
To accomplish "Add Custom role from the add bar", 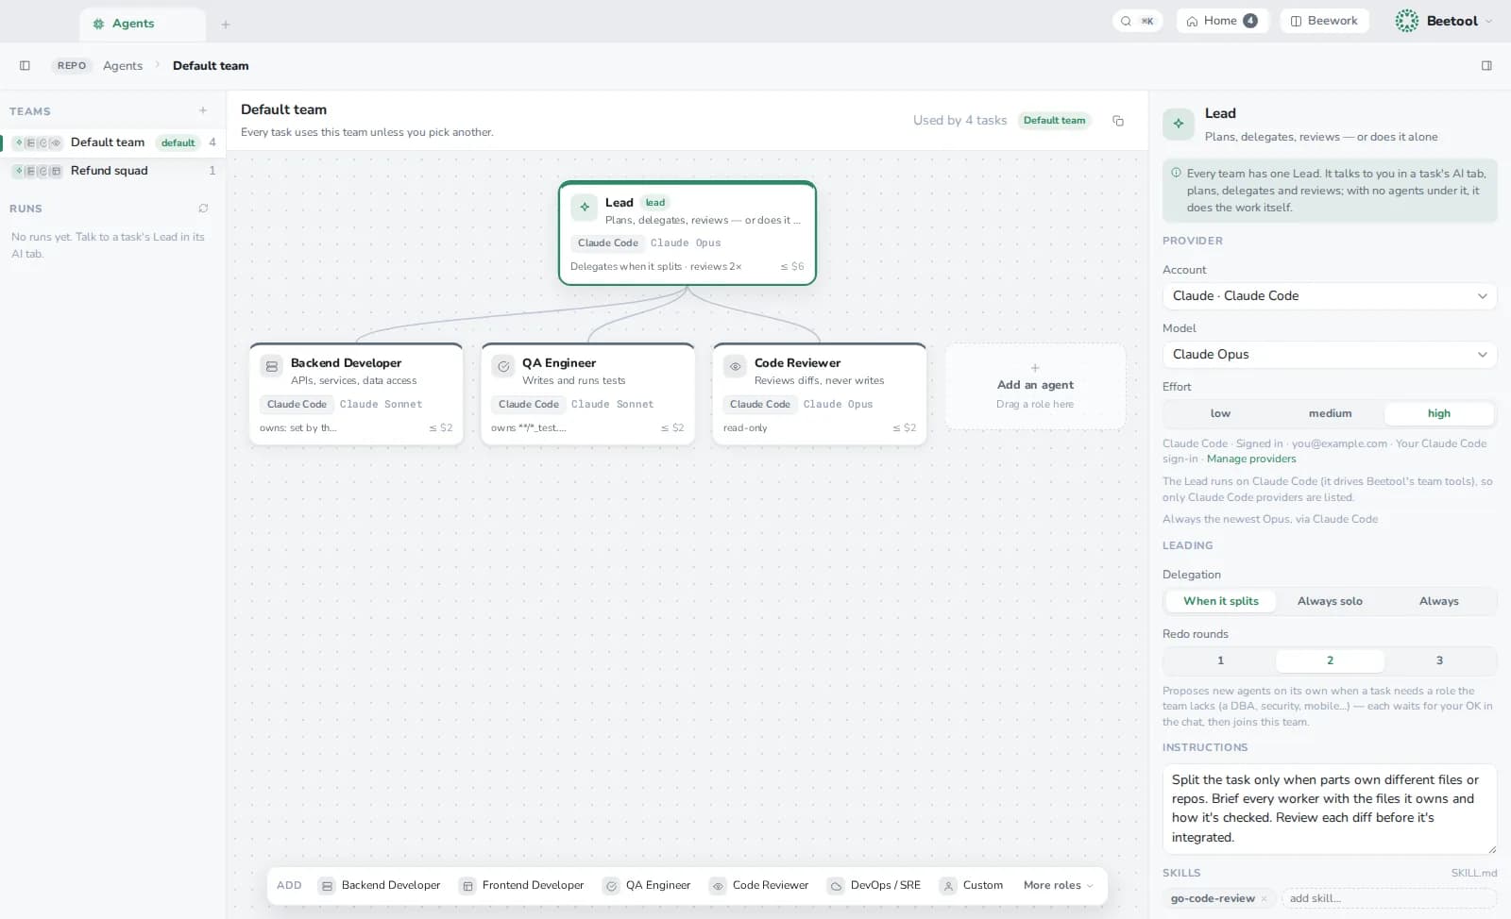I will (x=973, y=885).
